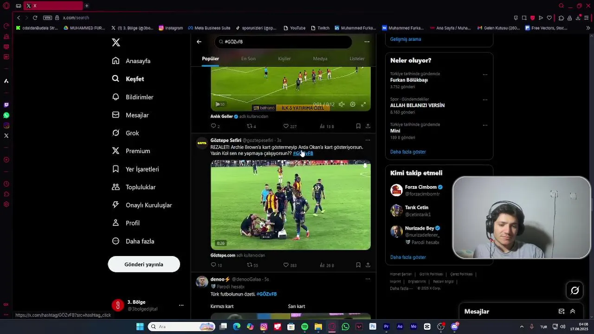Switch to the Popüler tab
This screenshot has width=594, height=334.
click(210, 59)
